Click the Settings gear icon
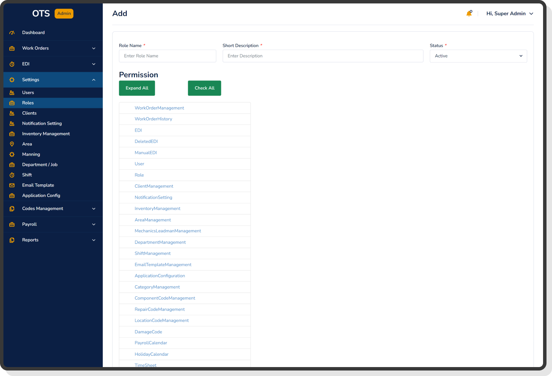The height and width of the screenshot is (376, 552). 12,79
